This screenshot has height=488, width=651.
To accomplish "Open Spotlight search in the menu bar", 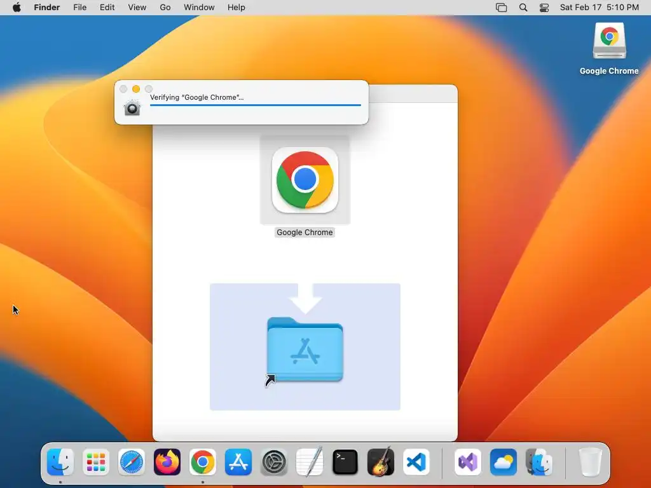I will pos(523,8).
